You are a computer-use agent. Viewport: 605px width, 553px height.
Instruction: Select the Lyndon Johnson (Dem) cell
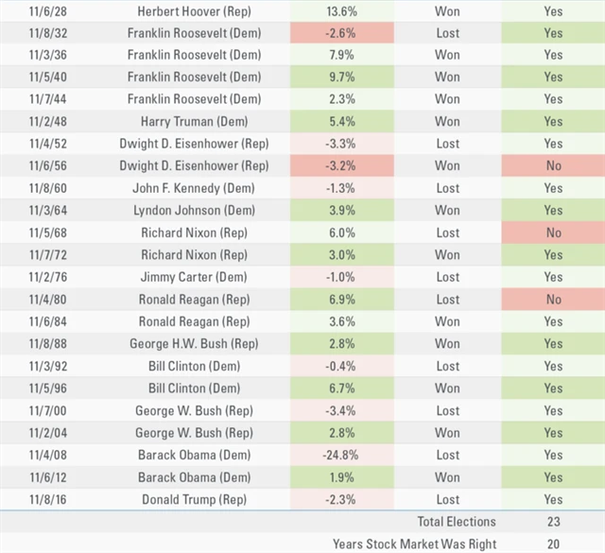[194, 211]
